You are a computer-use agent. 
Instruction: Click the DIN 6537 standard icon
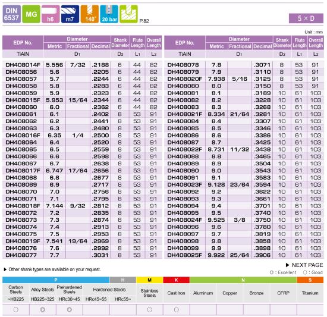pos(12,14)
